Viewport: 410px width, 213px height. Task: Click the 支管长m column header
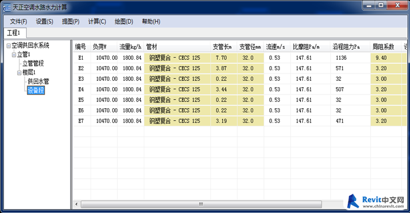pyautogui.click(x=224, y=47)
